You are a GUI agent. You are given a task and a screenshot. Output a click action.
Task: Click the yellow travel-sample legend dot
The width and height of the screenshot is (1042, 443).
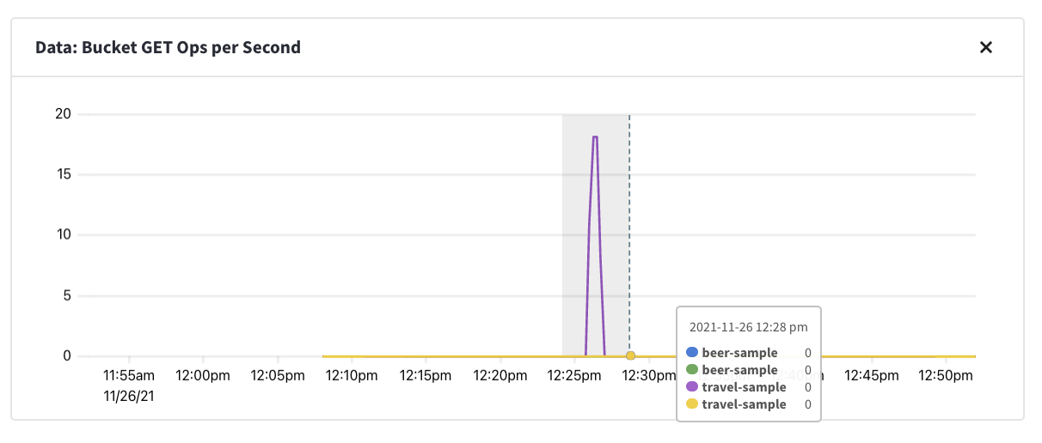pyautogui.click(x=692, y=404)
